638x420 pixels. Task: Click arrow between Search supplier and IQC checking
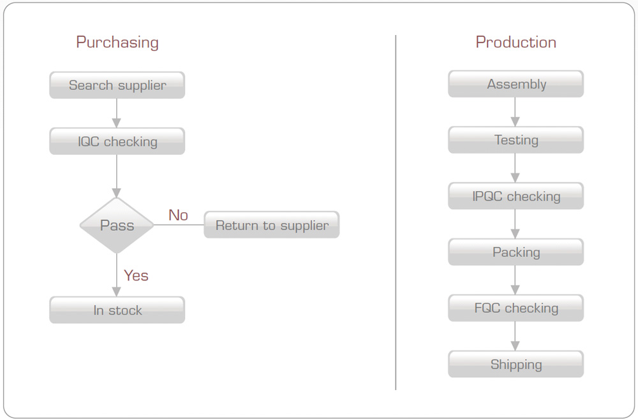pos(117,113)
